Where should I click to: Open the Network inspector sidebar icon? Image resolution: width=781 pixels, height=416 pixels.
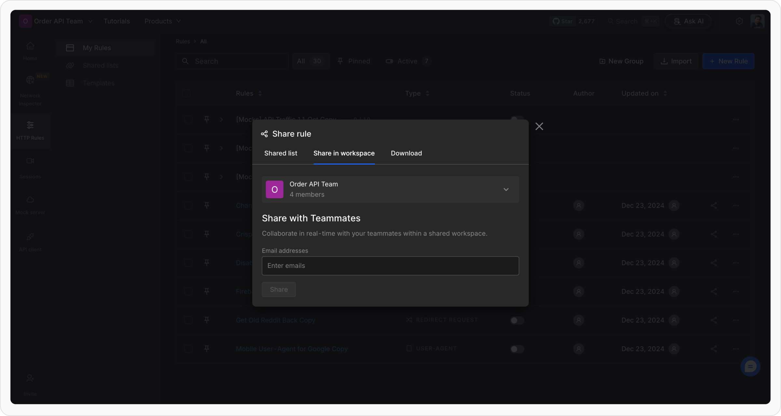[30, 80]
